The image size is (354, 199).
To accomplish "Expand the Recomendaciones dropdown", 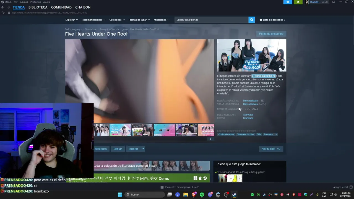I will point(93,20).
